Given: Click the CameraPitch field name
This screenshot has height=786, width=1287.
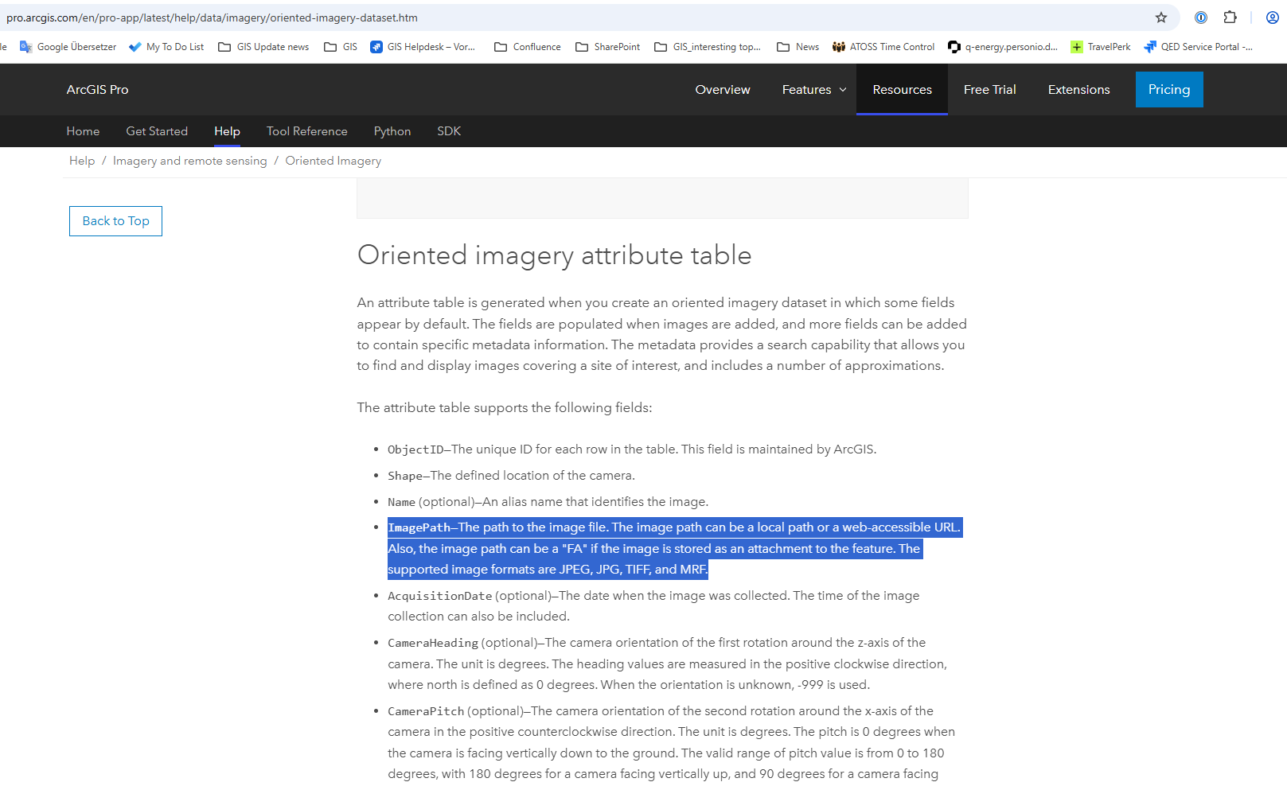Looking at the screenshot, I should click(426, 711).
